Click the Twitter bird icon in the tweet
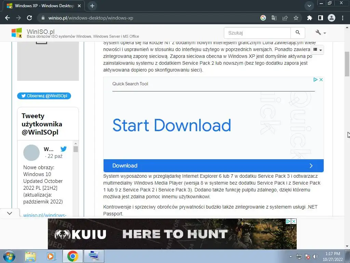The width and height of the screenshot is (350, 263). (x=64, y=149)
